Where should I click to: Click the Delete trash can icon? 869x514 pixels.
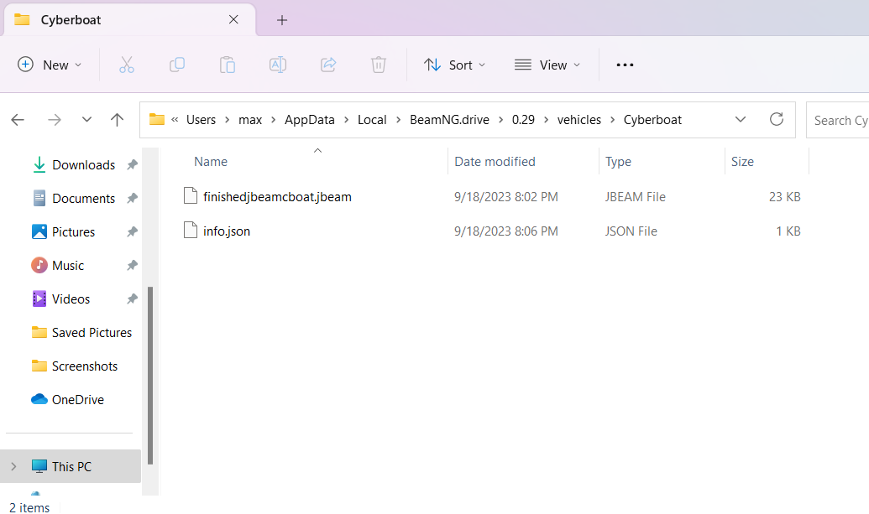point(379,65)
